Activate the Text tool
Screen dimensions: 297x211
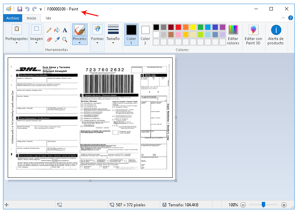click(x=65, y=30)
